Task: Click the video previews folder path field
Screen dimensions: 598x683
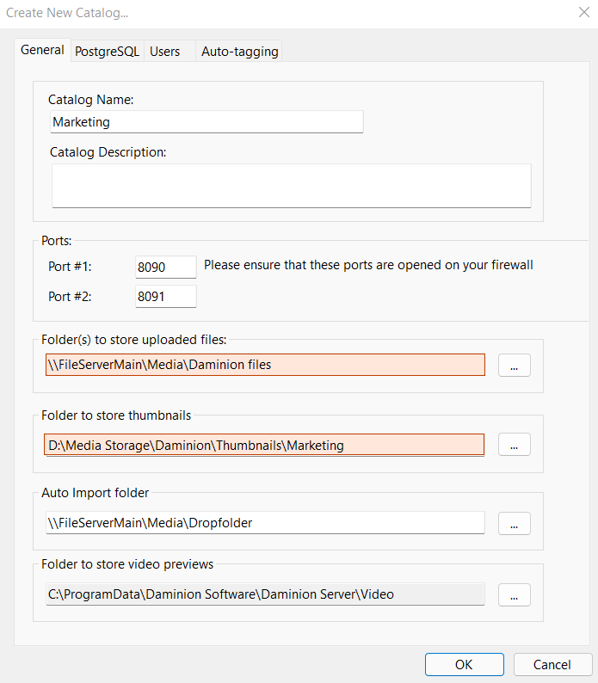Action: pos(265,594)
